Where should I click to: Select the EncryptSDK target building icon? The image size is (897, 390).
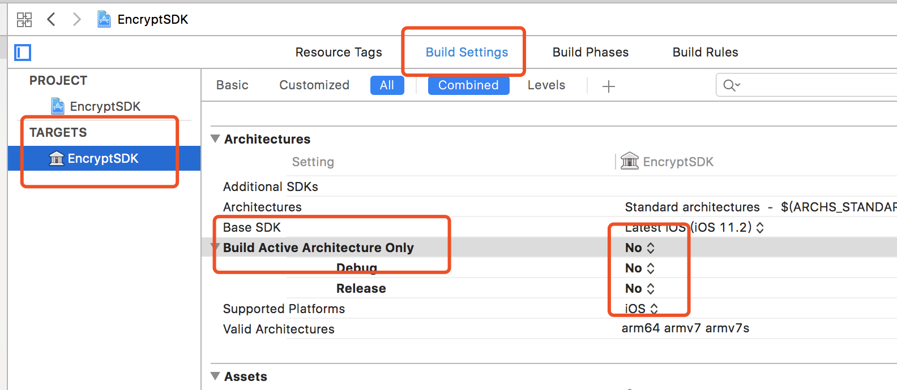pyautogui.click(x=57, y=159)
